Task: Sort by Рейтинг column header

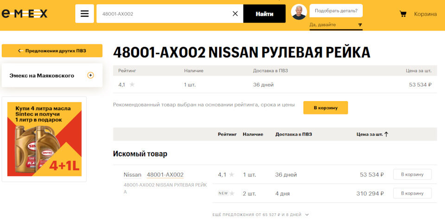Action: click(227, 134)
